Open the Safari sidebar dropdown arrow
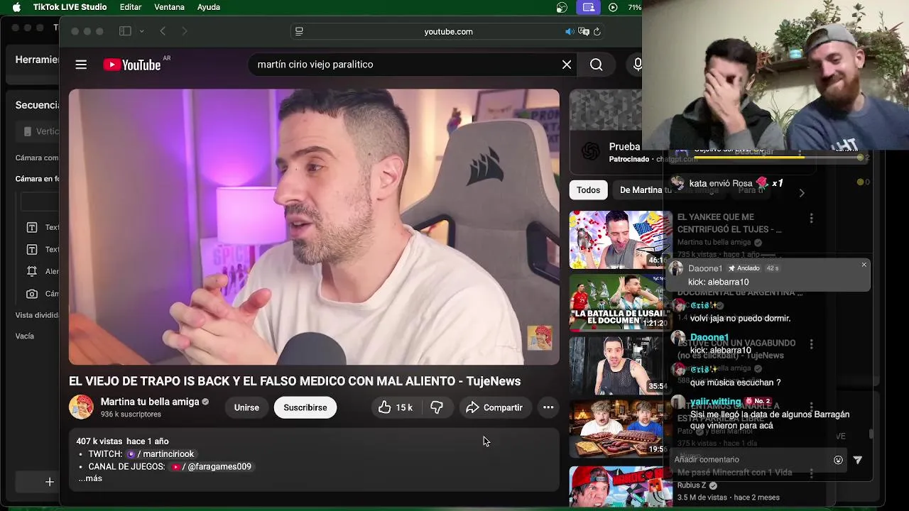This screenshot has height=511, width=909. [141, 31]
